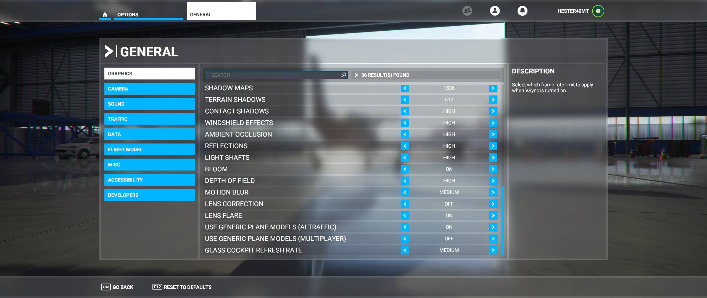Screen dimensions: 707x298
Task: Click the green player level badge
Action: tap(598, 11)
